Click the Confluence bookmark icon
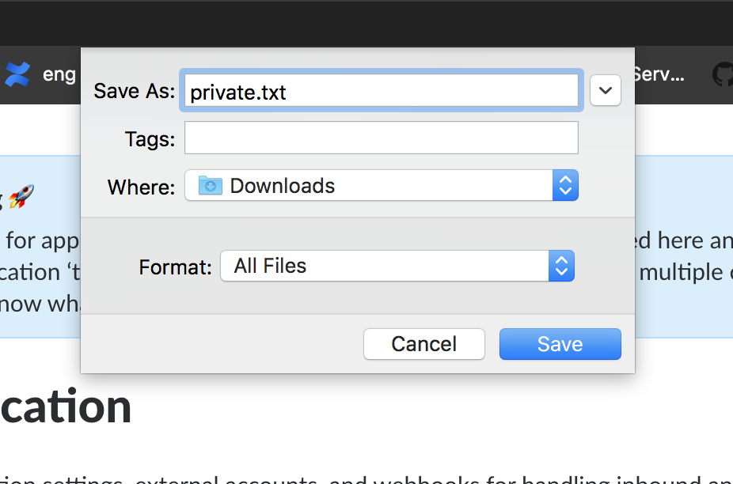 pyautogui.click(x=17, y=75)
